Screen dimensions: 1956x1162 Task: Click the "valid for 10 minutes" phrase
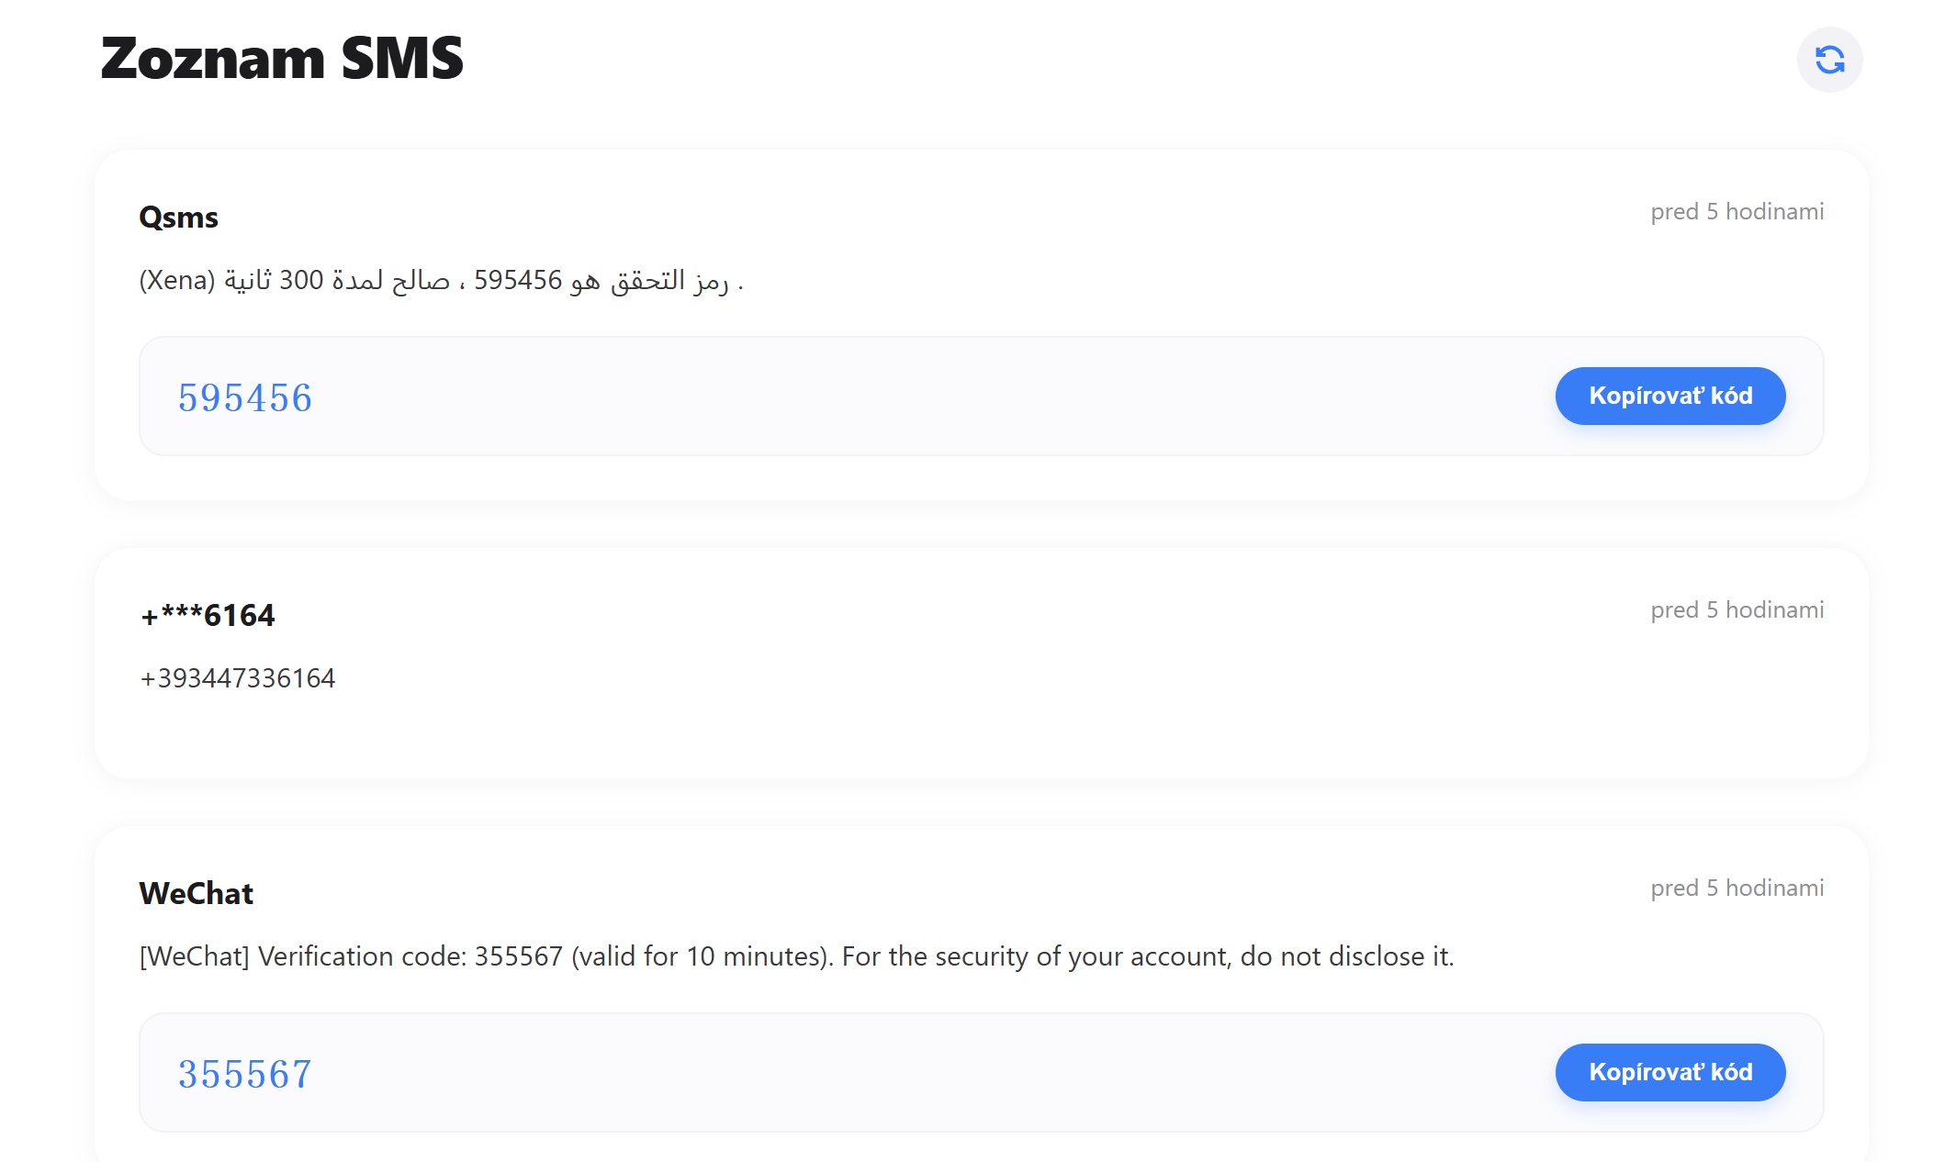(700, 956)
